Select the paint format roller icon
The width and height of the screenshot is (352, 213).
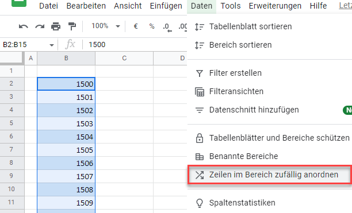[x=72, y=26]
